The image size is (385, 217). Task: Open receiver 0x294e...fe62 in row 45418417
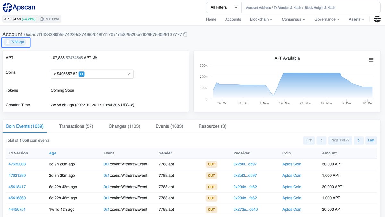pos(245,187)
